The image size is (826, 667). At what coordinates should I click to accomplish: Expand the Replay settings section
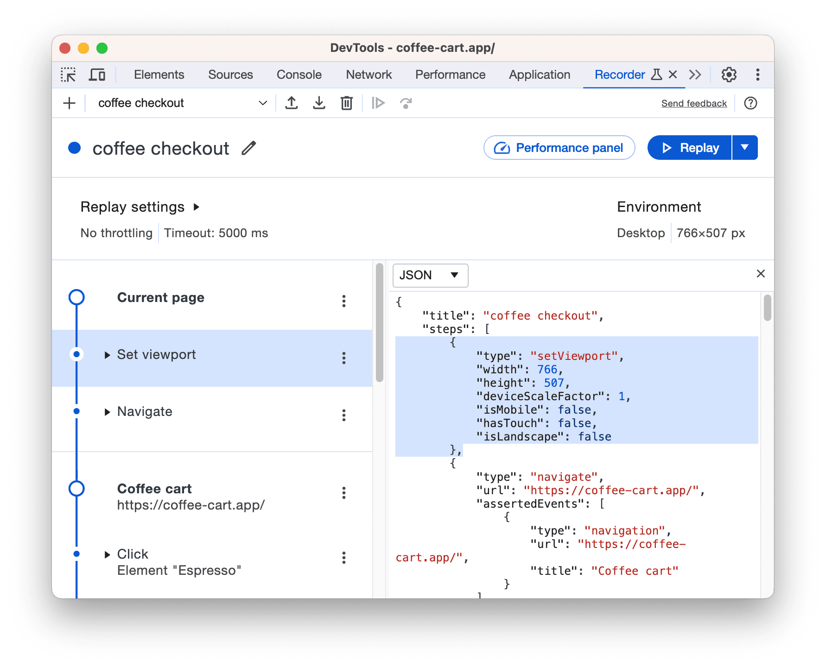(197, 207)
